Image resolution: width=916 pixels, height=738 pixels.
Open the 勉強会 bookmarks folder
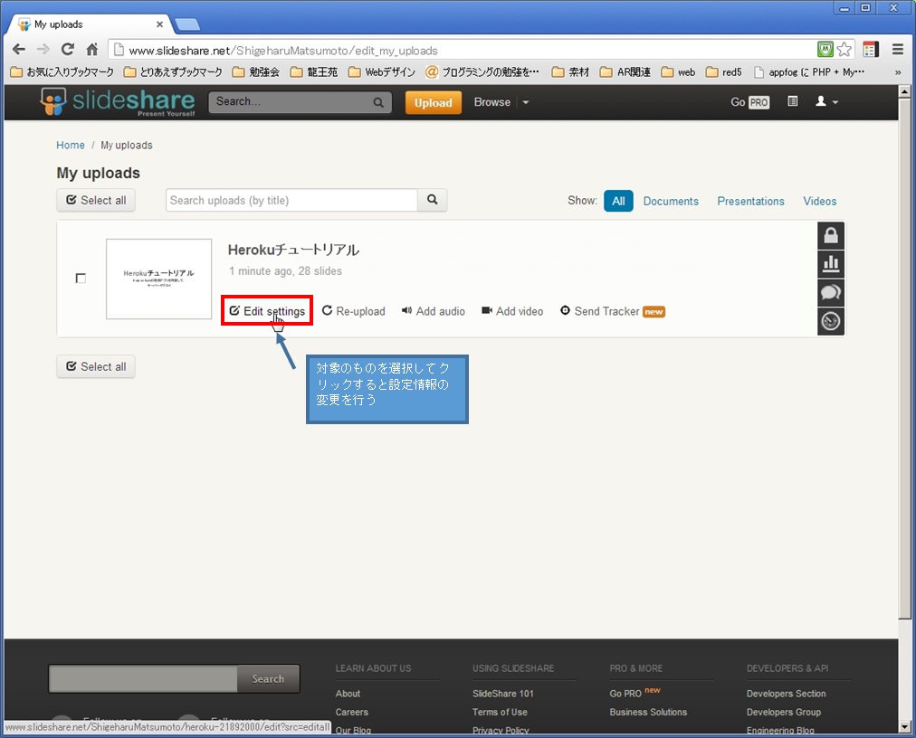point(255,72)
